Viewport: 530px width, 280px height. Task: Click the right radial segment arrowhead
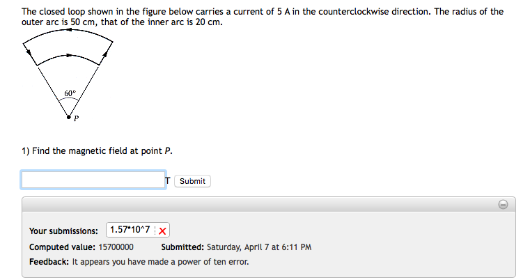[x=105, y=54]
